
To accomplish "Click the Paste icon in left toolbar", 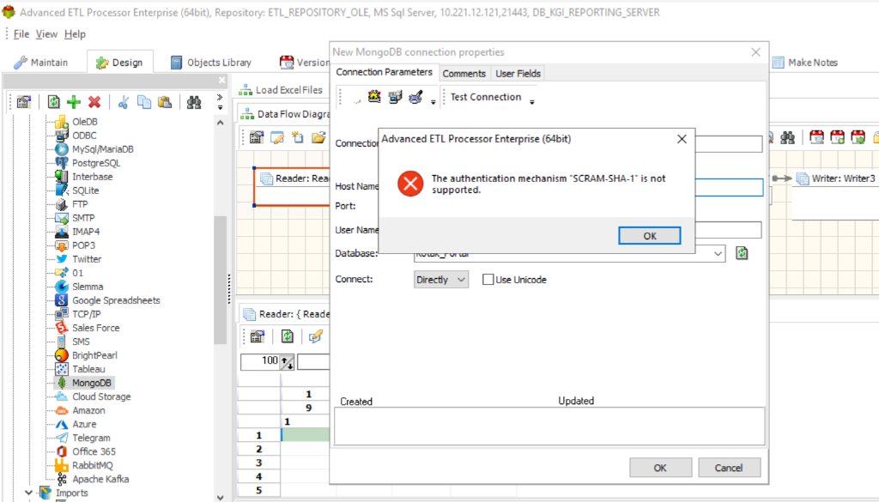I will point(165,102).
